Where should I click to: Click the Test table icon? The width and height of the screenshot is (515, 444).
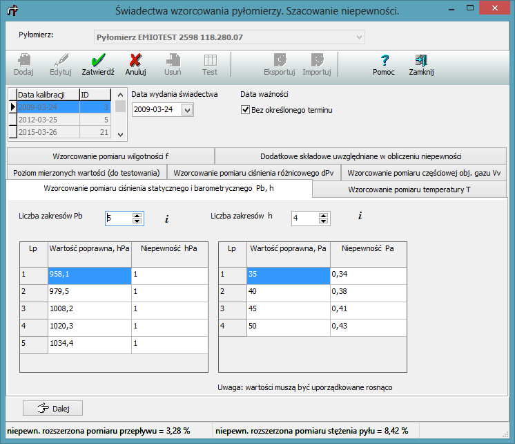click(x=210, y=61)
